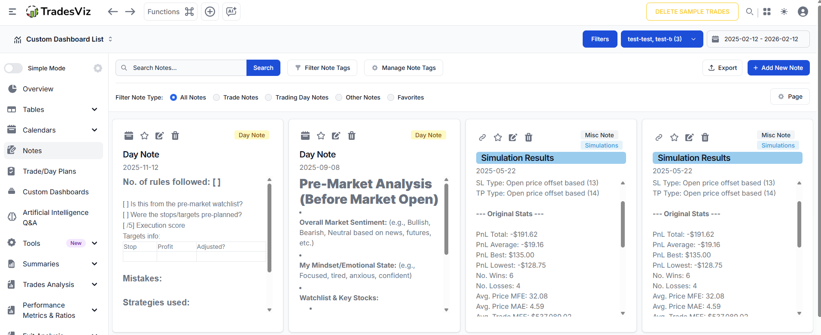Open the Custom Dashboard List selector

[x=63, y=39]
